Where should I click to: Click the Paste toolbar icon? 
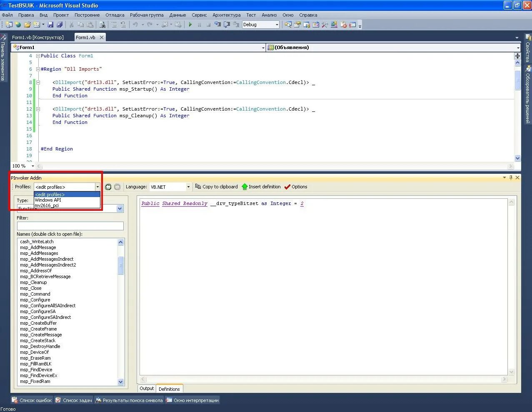90,25
